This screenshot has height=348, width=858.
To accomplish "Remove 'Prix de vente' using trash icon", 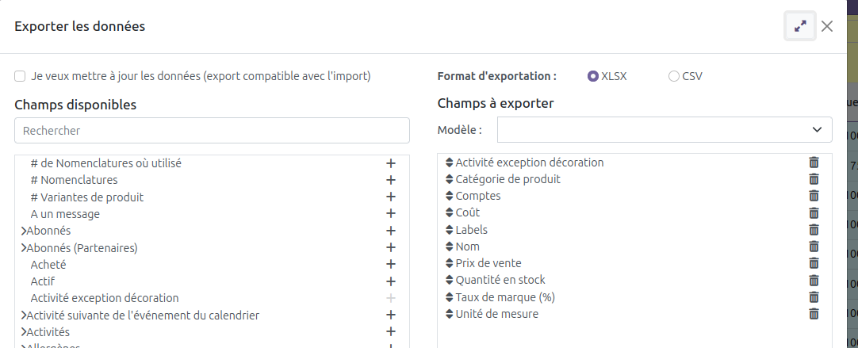I will tap(814, 263).
